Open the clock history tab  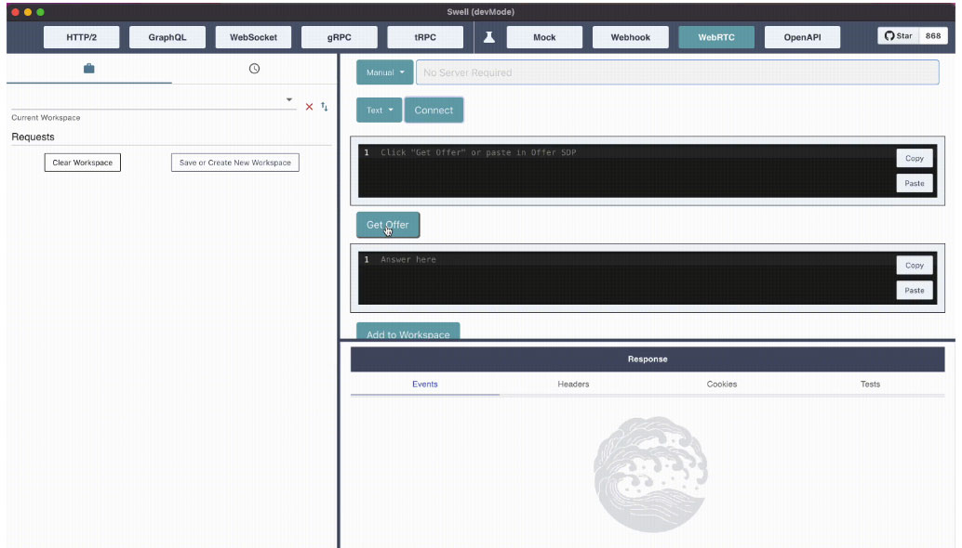click(254, 69)
